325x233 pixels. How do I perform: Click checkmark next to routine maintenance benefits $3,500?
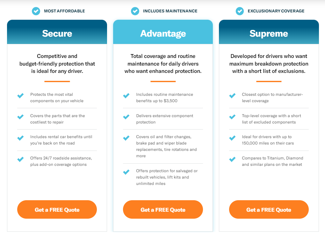coord(126,95)
